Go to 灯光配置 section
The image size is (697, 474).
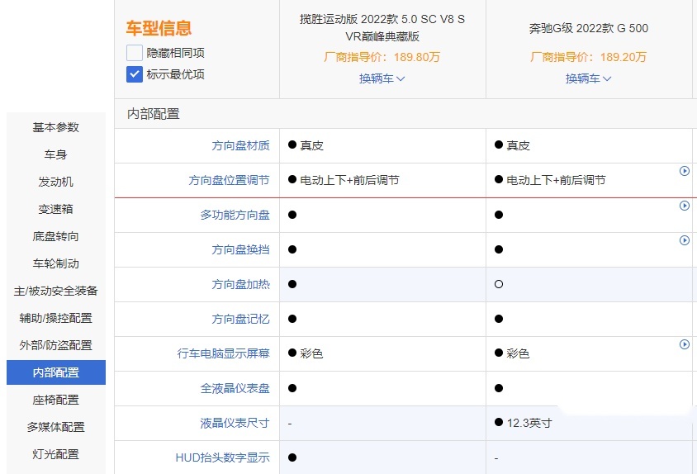56,454
